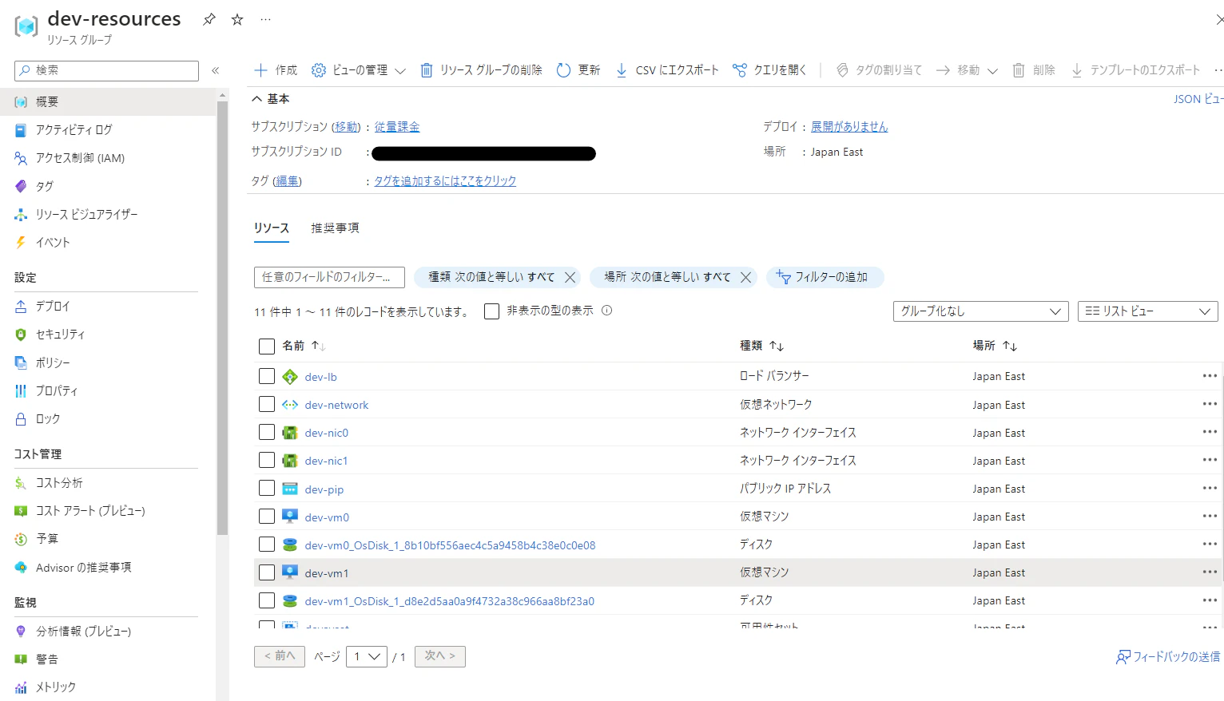The image size is (1224, 701).
Task: Check the box for dev-vm0
Action: click(267, 517)
